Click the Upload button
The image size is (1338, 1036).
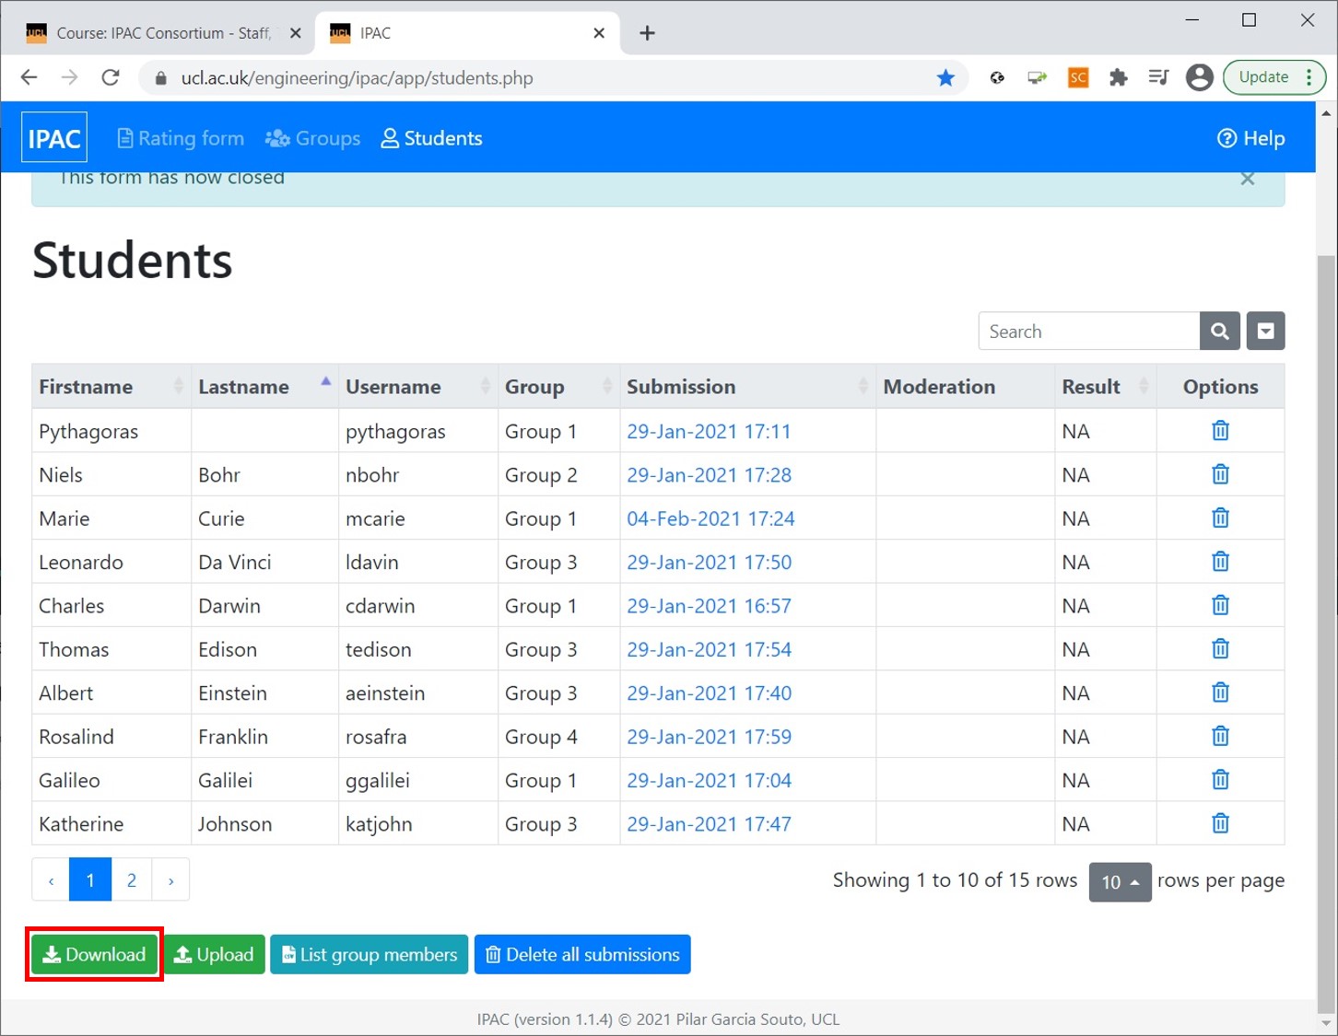pos(215,954)
